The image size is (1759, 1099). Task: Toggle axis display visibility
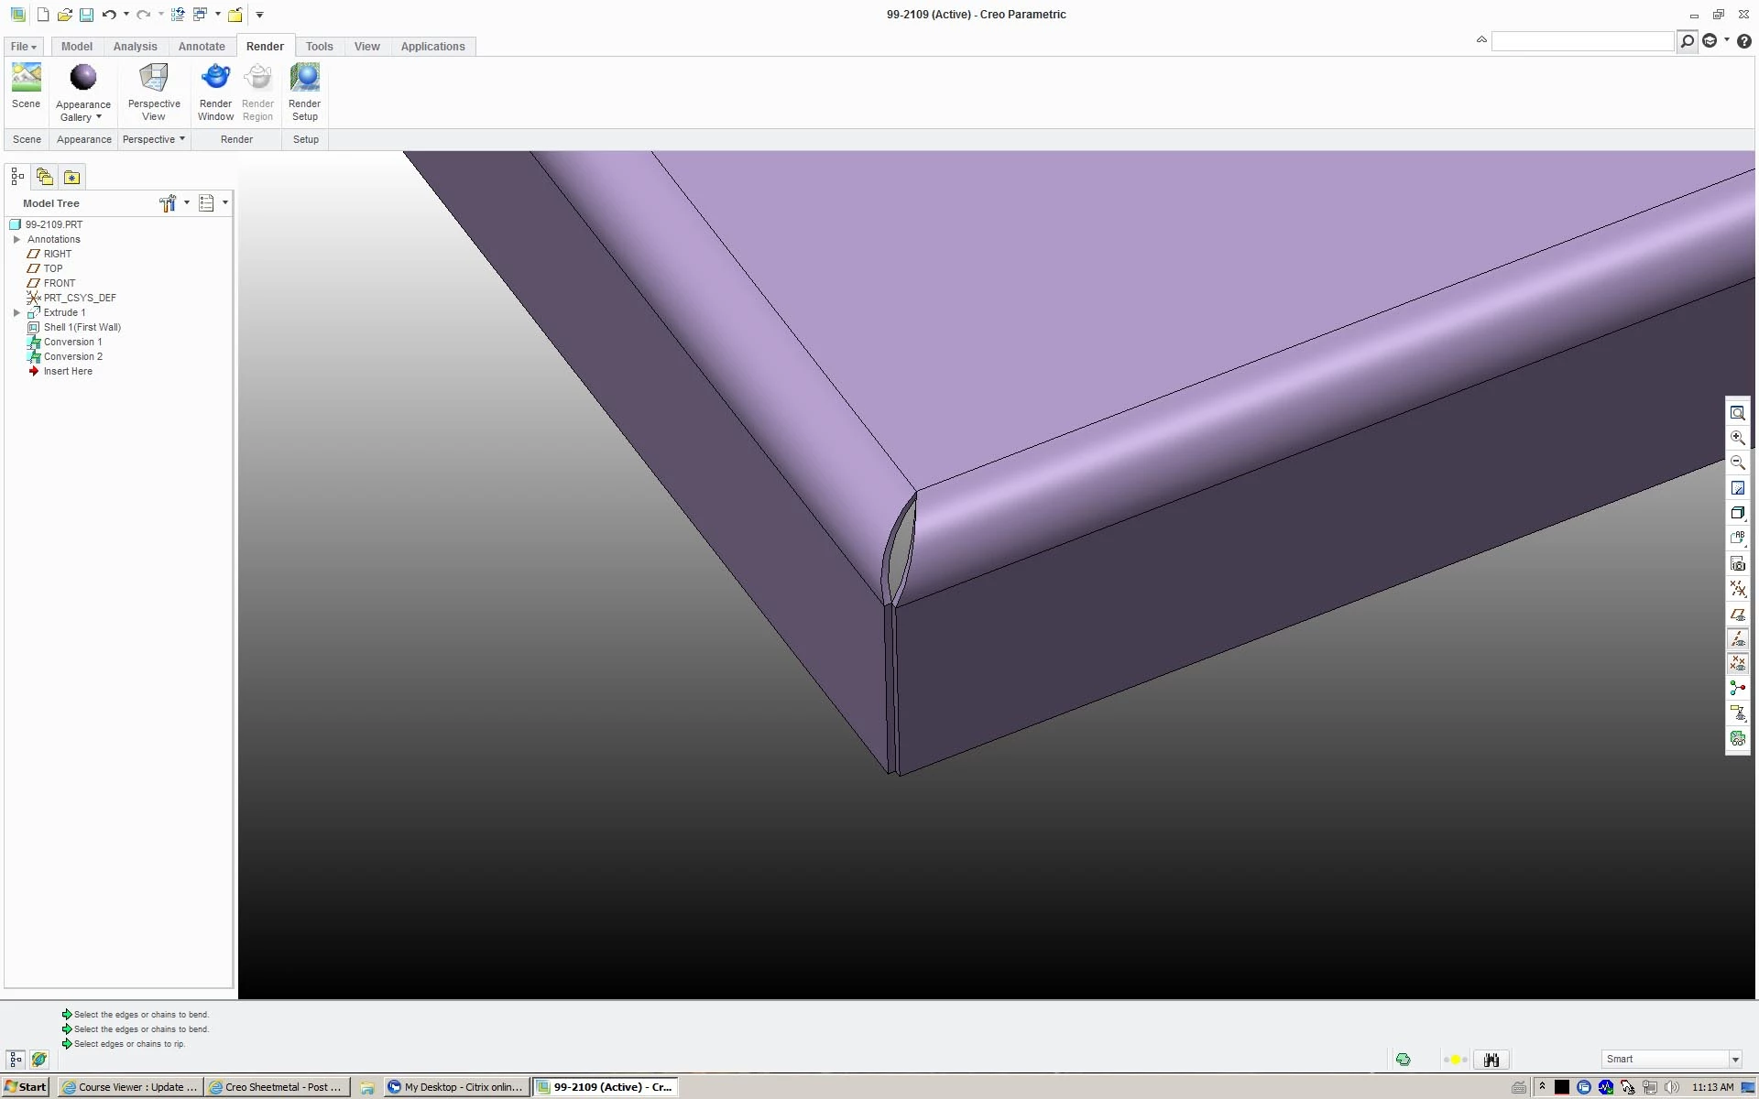[1737, 639]
